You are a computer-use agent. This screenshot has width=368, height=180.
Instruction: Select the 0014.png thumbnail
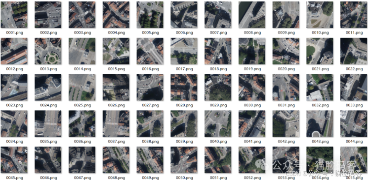[82, 51]
